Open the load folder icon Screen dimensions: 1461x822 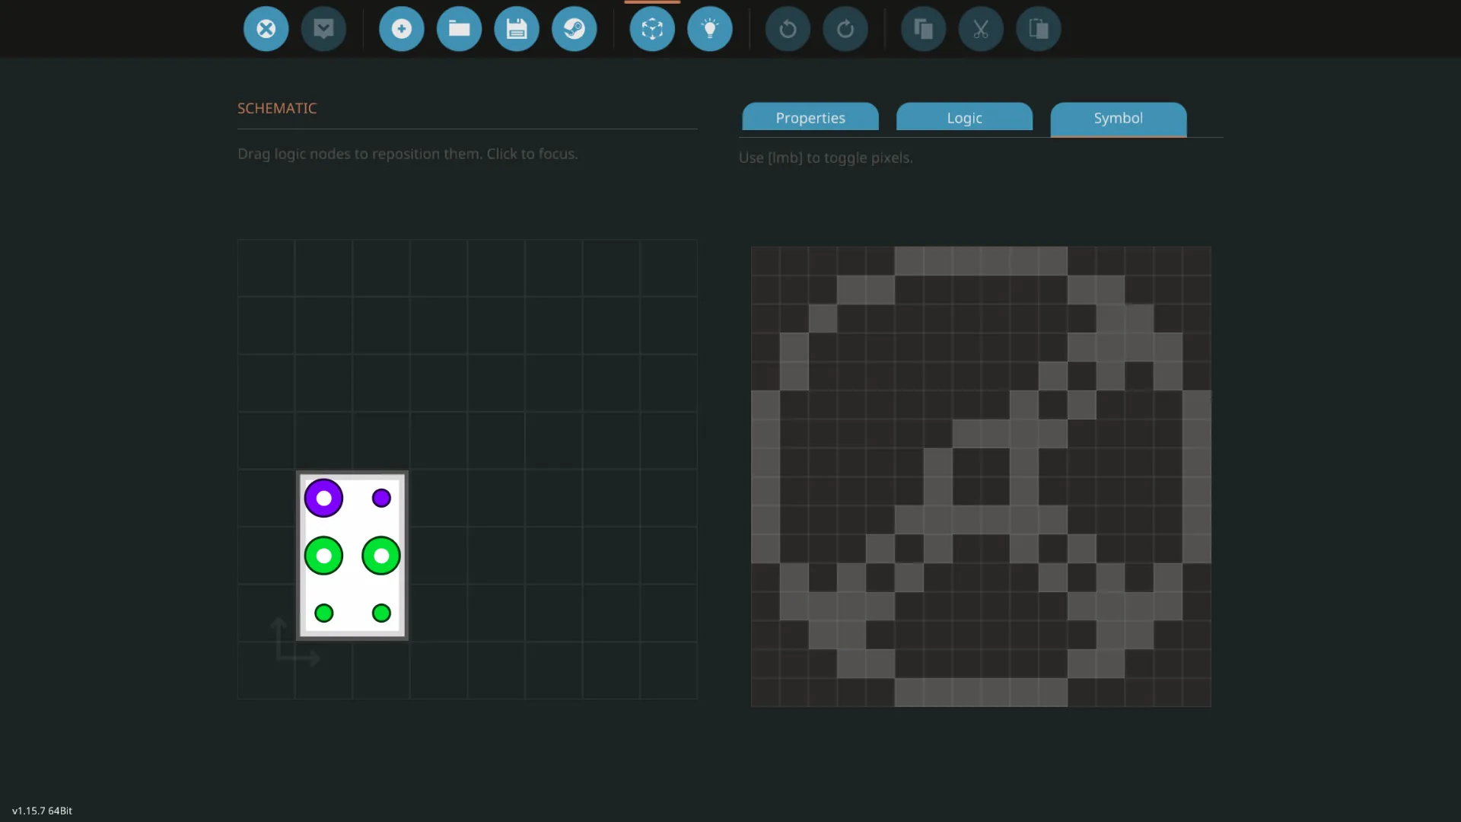(459, 29)
